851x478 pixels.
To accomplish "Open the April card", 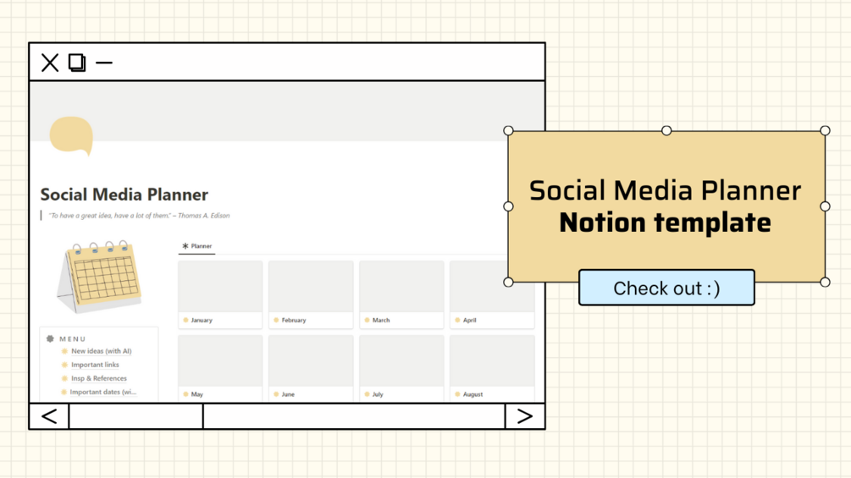I will pos(492,294).
